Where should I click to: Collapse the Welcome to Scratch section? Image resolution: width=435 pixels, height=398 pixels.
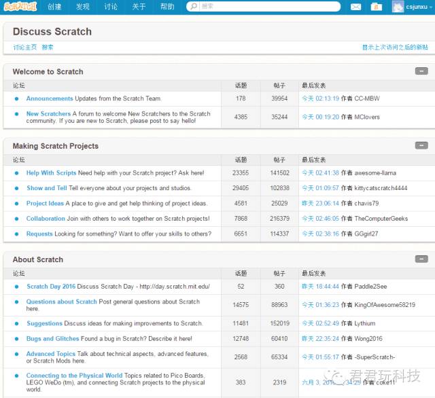pos(421,71)
